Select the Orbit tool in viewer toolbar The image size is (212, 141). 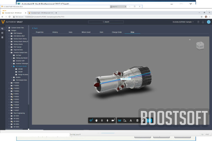point(91,120)
